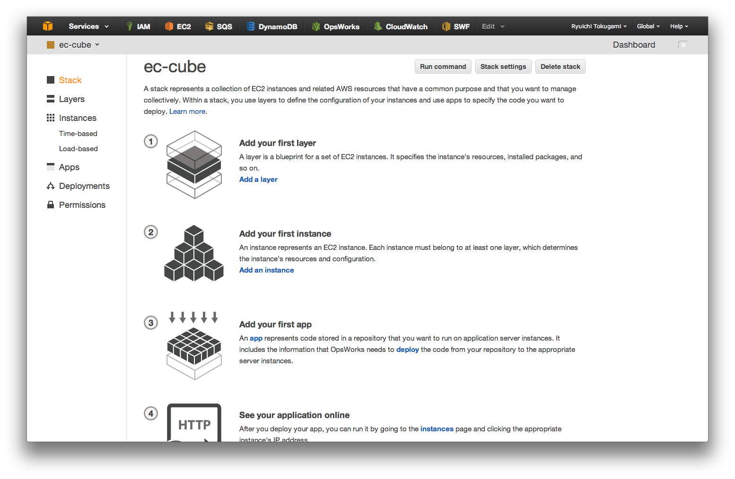Select the Layers item in the sidebar
The width and height of the screenshot is (735, 479).
pos(71,99)
